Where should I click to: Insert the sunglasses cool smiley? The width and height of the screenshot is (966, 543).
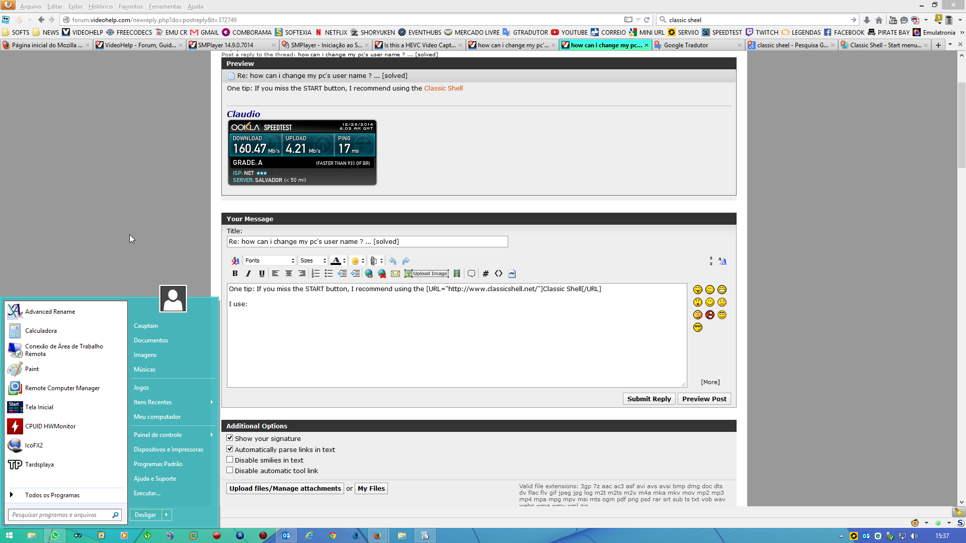click(697, 327)
